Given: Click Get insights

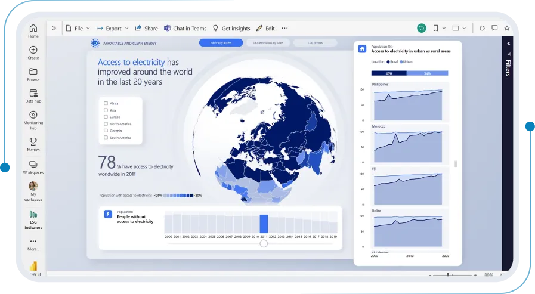Looking at the screenshot, I should click(x=231, y=28).
